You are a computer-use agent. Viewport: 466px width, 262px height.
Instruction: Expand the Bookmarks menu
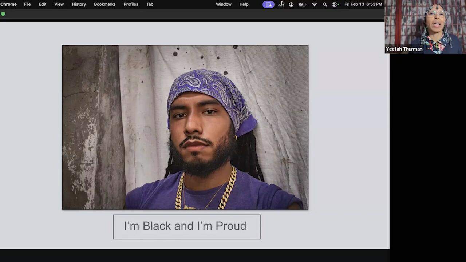coord(104,4)
